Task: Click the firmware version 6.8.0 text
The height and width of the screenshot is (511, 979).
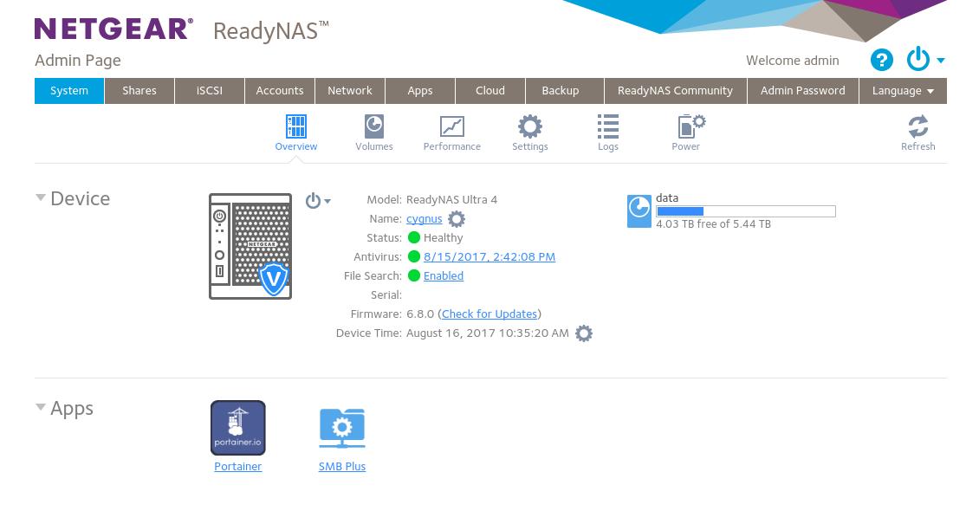Action: (x=420, y=314)
